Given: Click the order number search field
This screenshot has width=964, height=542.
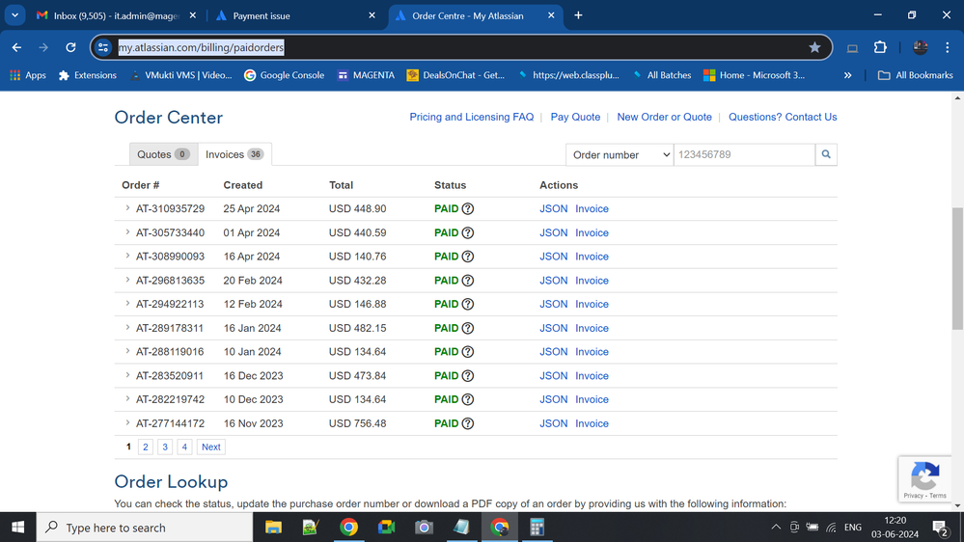Looking at the screenshot, I should pos(745,154).
